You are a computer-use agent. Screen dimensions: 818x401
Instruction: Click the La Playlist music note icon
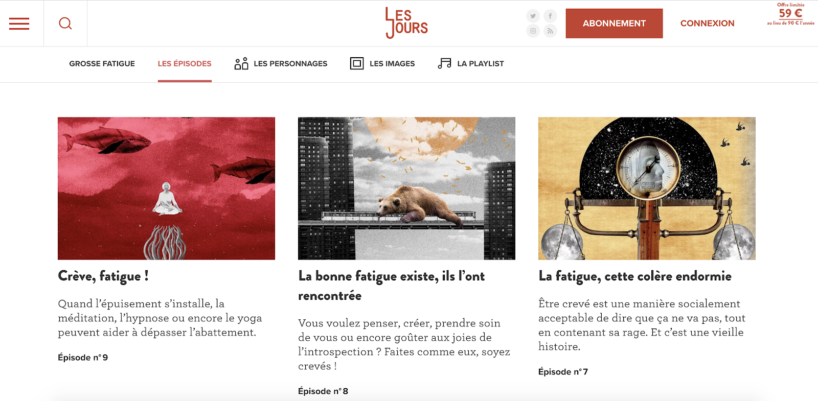click(445, 63)
